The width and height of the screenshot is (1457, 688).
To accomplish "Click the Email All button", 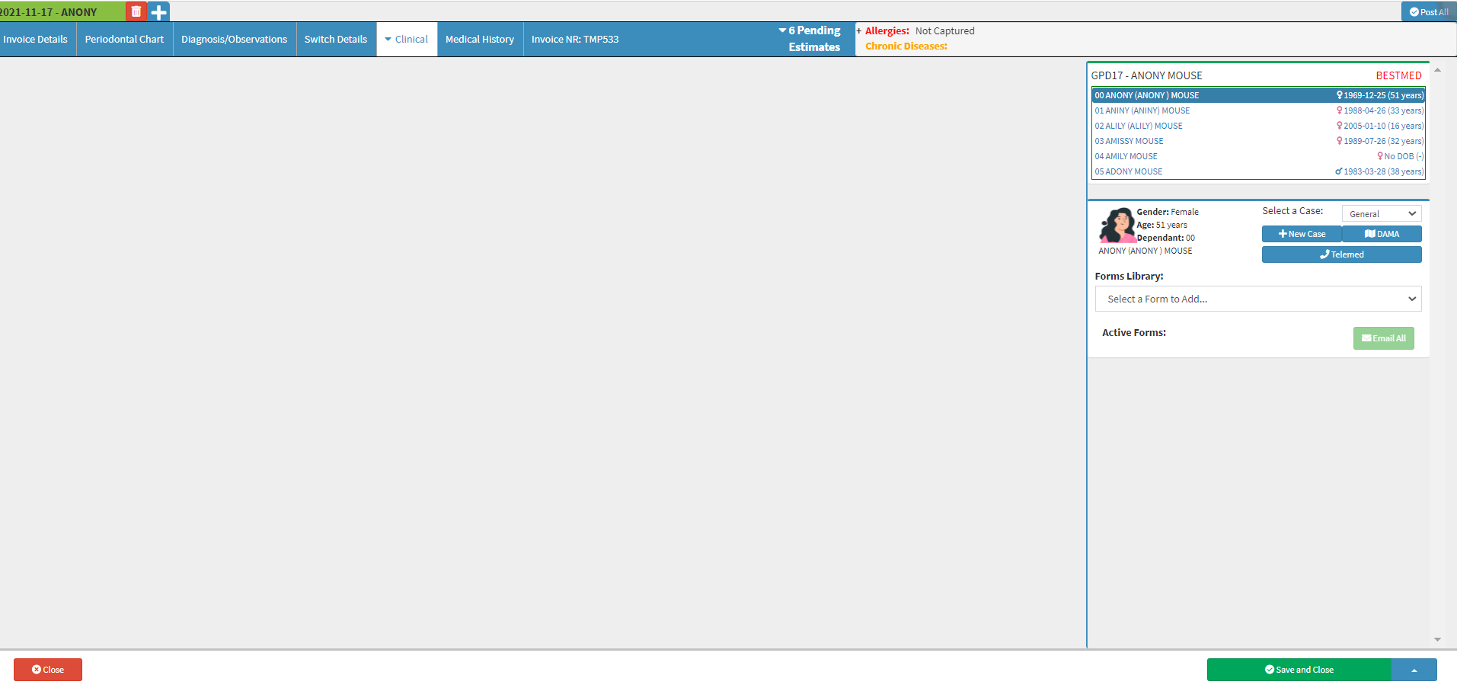I will 1383,338.
